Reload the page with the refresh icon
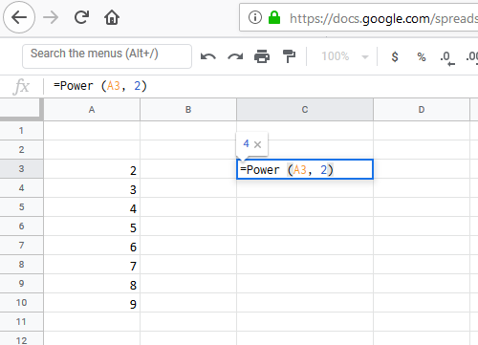 pos(81,17)
